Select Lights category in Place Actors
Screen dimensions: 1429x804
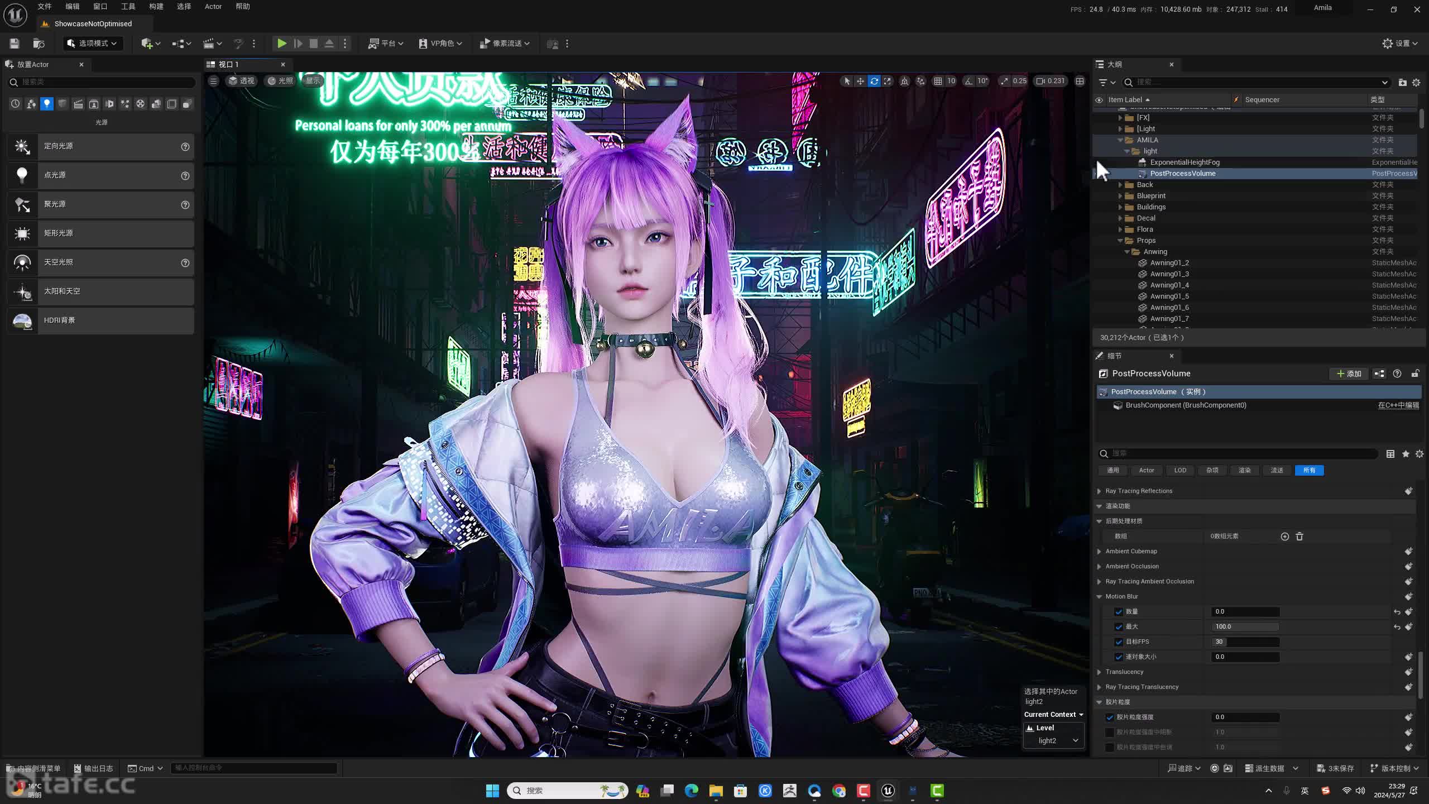[47, 104]
